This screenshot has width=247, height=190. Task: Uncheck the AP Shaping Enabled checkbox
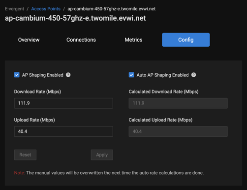(17, 75)
